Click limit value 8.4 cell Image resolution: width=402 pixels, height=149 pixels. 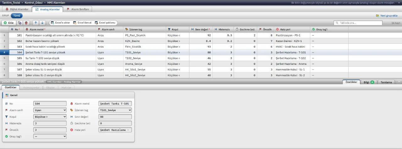(x=201, y=41)
